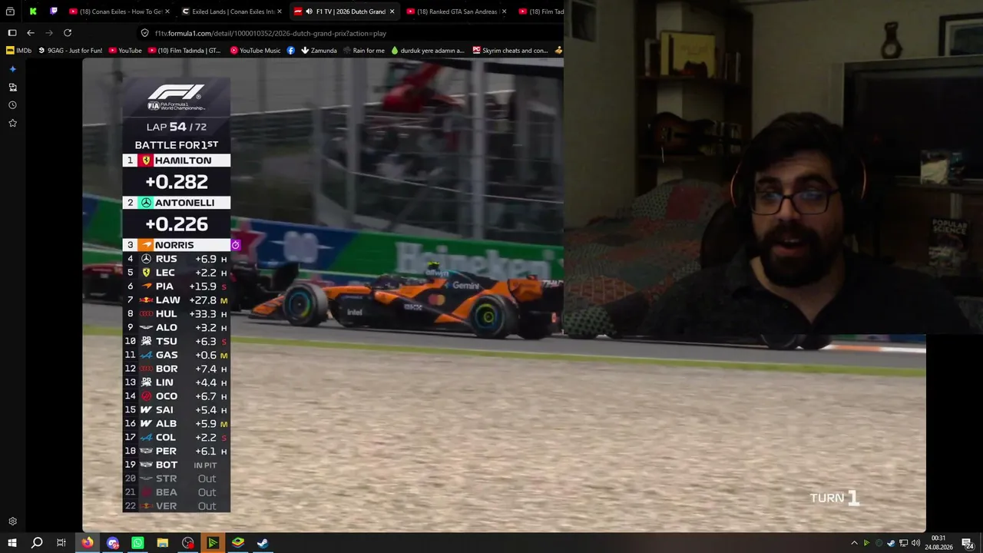Click the PIA row in timing tower
Viewport: 983px width, 553px height.
(177, 286)
